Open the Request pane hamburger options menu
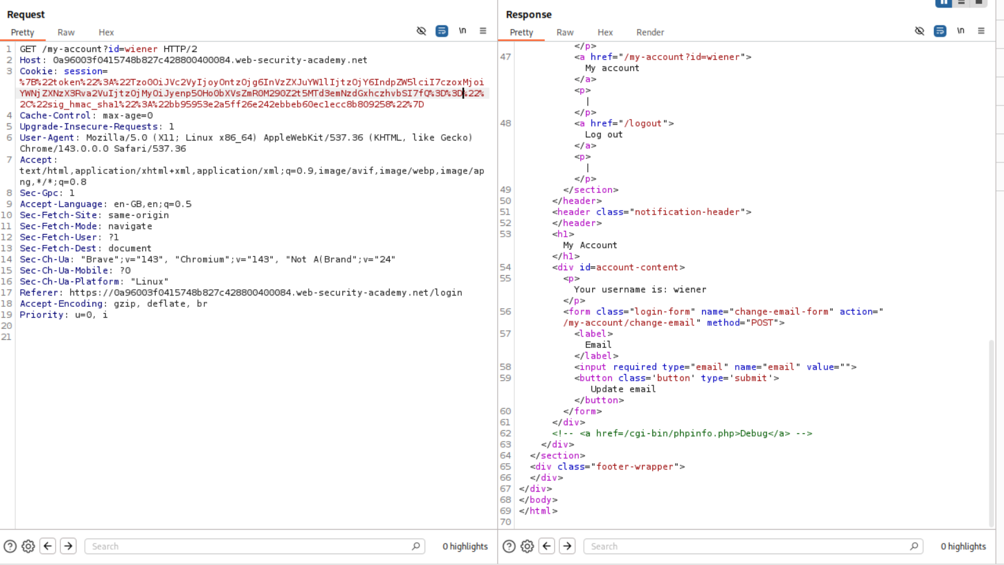 [x=483, y=31]
